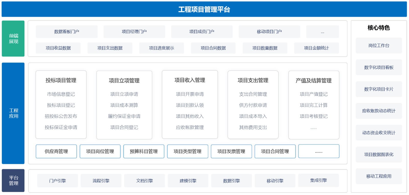
Task: Open 项目到款认领 entry
Action: pos(190,105)
